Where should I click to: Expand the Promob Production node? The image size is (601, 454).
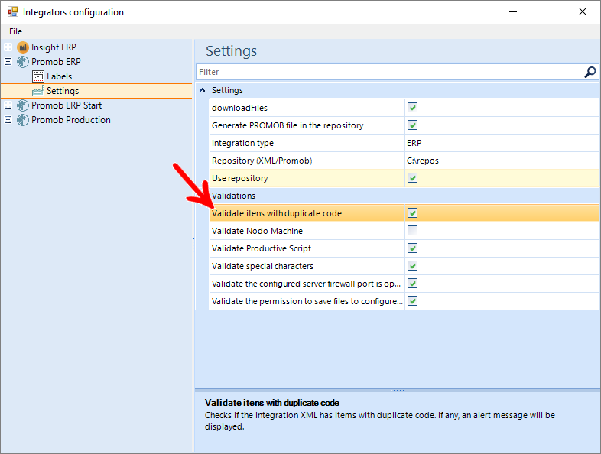click(8, 120)
